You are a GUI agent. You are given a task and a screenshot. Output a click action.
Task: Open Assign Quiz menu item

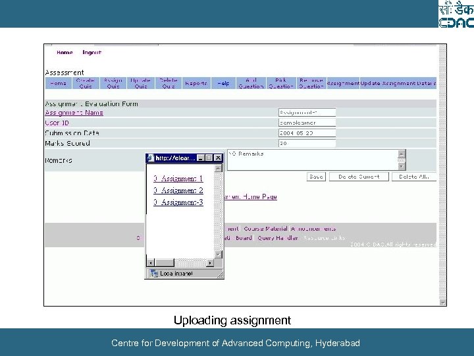(x=113, y=83)
